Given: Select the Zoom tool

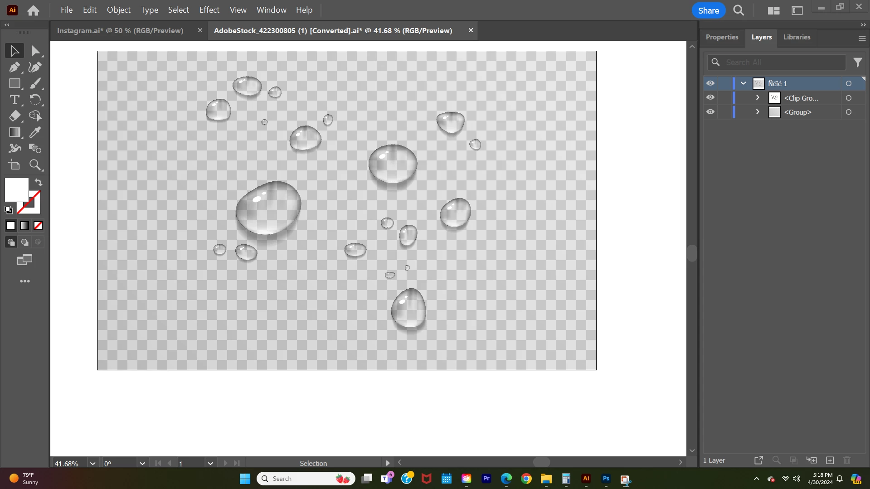Looking at the screenshot, I should pyautogui.click(x=35, y=165).
